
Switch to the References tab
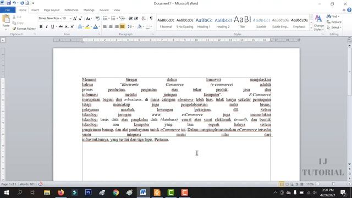(71, 10)
